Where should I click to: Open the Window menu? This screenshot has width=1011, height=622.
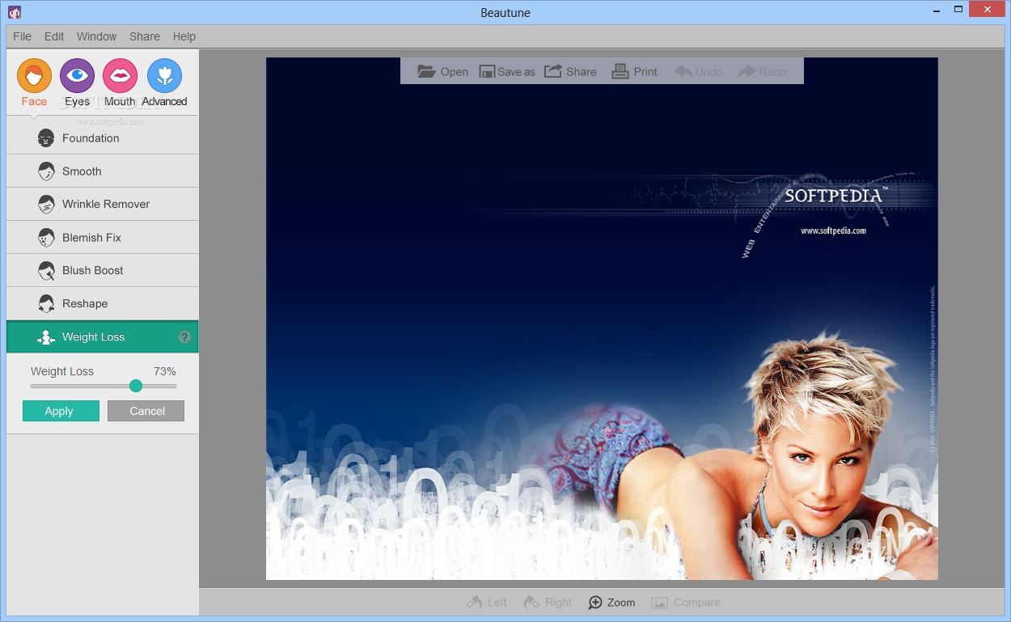(96, 36)
